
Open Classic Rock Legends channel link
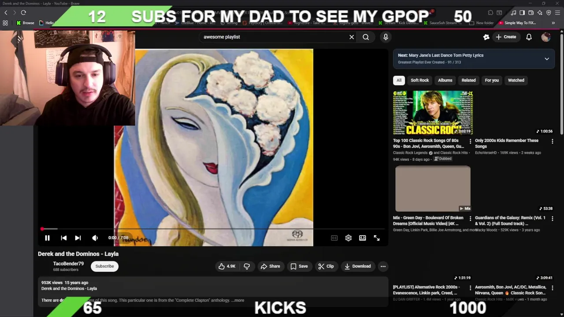410,153
